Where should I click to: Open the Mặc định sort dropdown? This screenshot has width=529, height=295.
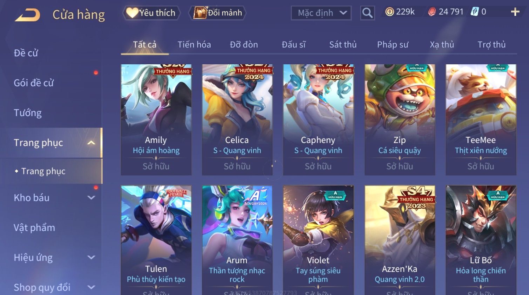pos(321,13)
